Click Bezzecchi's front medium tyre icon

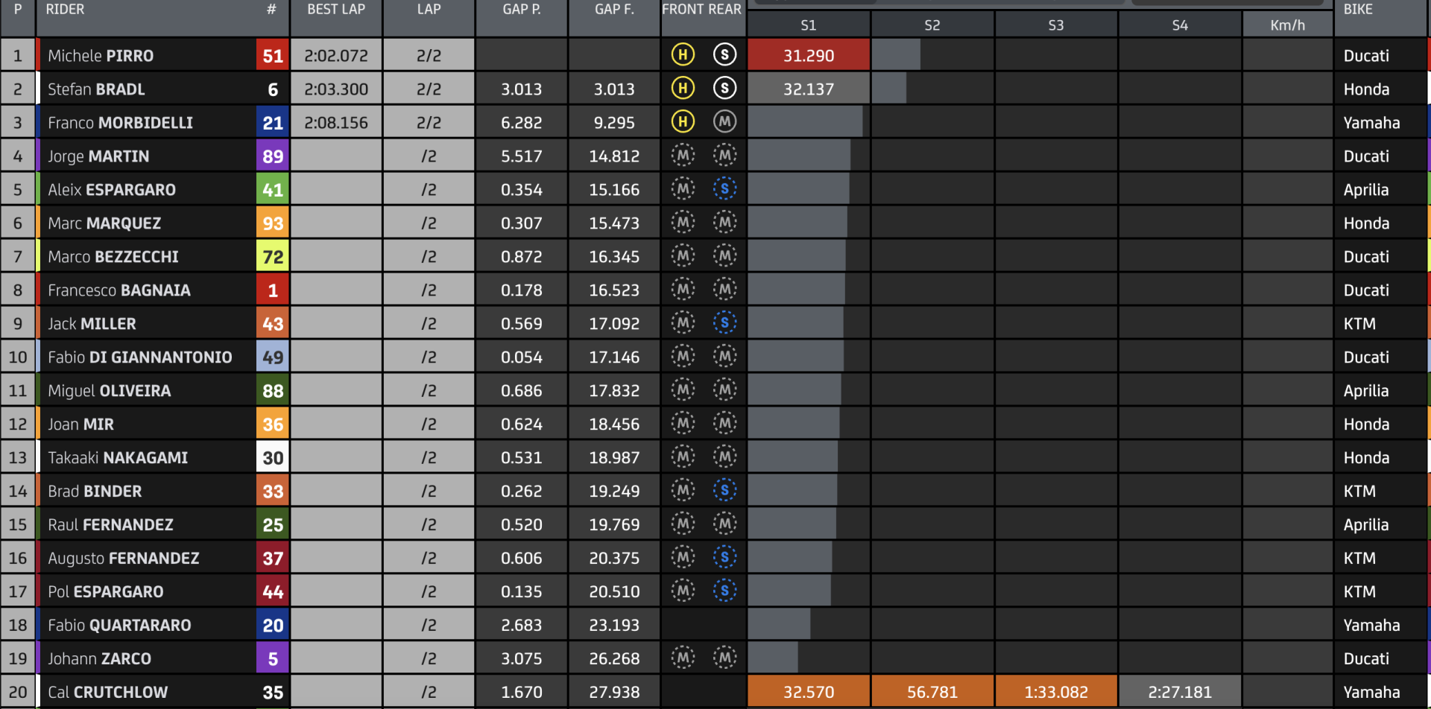683,256
